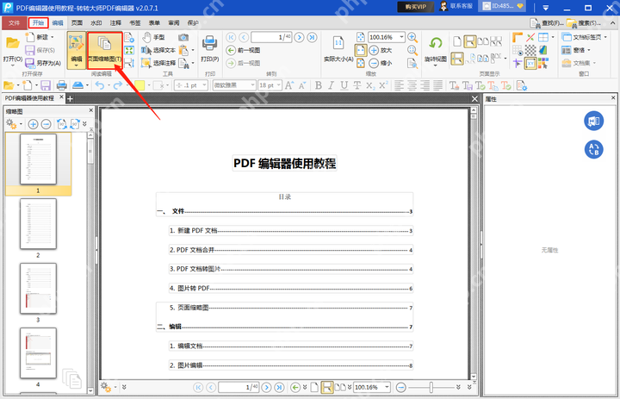
Task: Select the hand tool
Action: [153, 37]
